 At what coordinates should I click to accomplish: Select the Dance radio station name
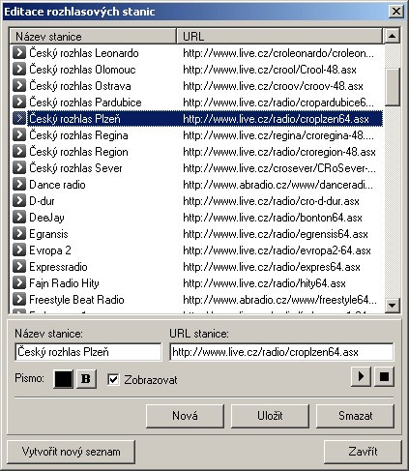pyautogui.click(x=57, y=185)
